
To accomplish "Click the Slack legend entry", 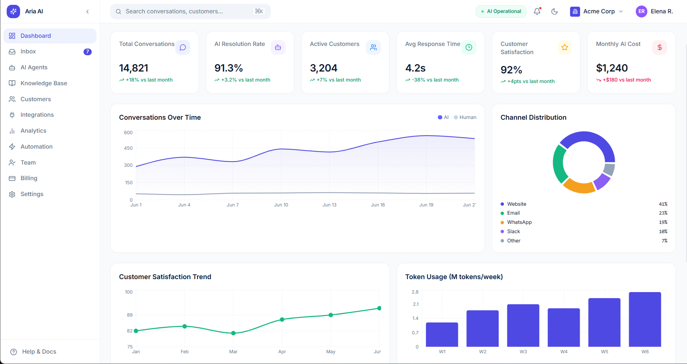I will tap(584, 232).
